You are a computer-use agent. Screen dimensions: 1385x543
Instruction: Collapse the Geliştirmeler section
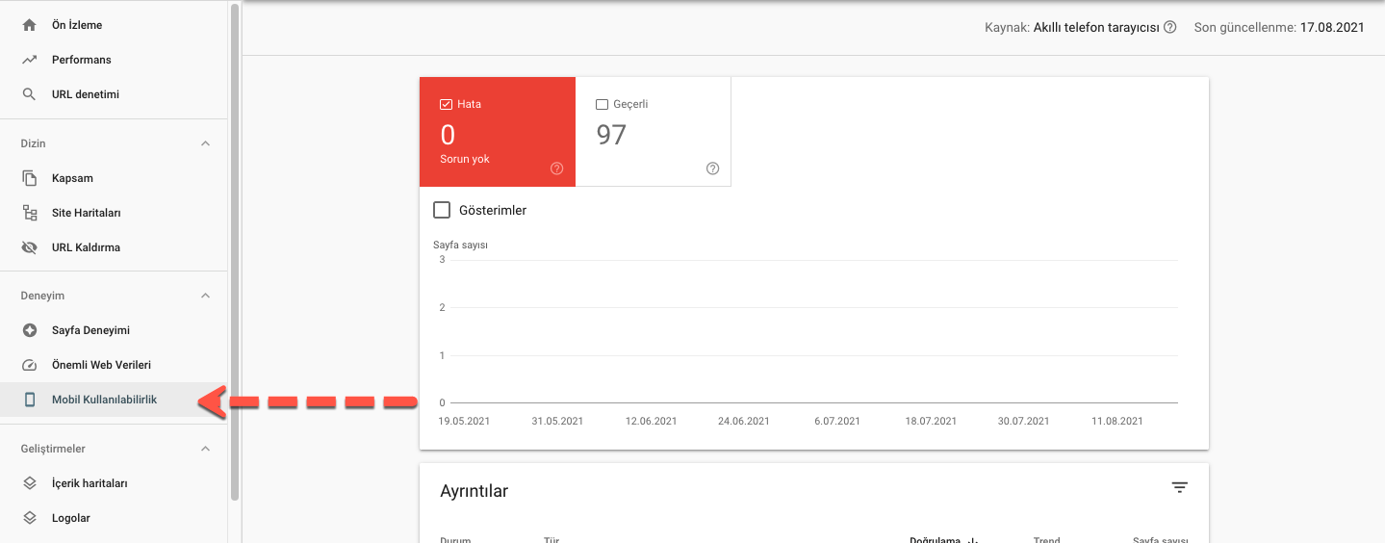coord(205,449)
